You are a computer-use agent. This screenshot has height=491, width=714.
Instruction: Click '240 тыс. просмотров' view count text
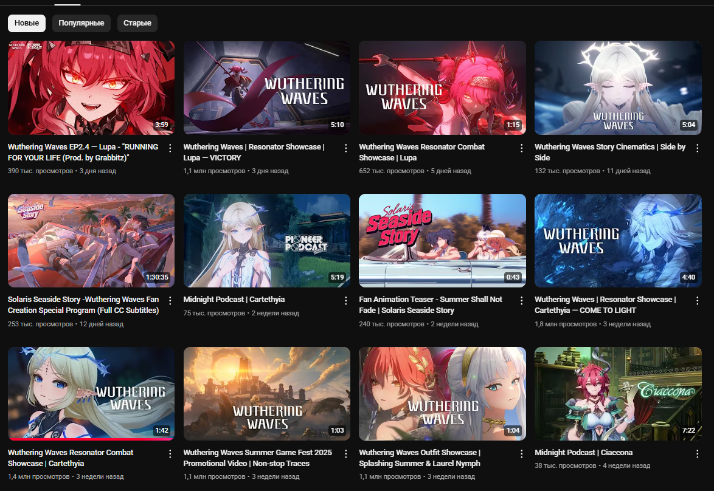pos(392,324)
